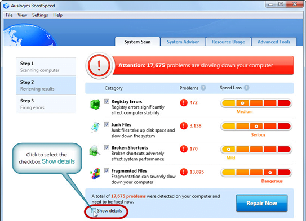Uncheck the Broken Shortcuts checkbox
Screen dimensions: 306x221
(107, 147)
